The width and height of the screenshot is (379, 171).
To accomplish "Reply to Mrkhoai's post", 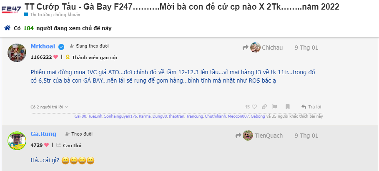I will click(311, 107).
